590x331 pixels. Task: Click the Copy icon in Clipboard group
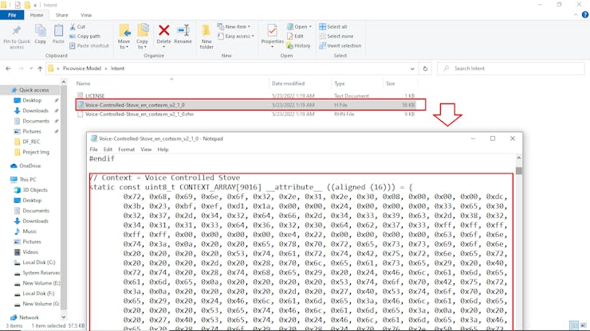[40, 32]
